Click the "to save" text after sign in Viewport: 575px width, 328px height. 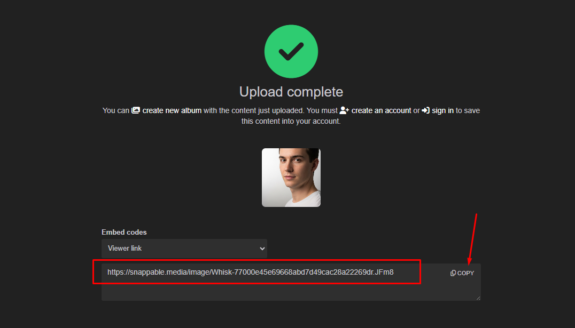(468, 110)
